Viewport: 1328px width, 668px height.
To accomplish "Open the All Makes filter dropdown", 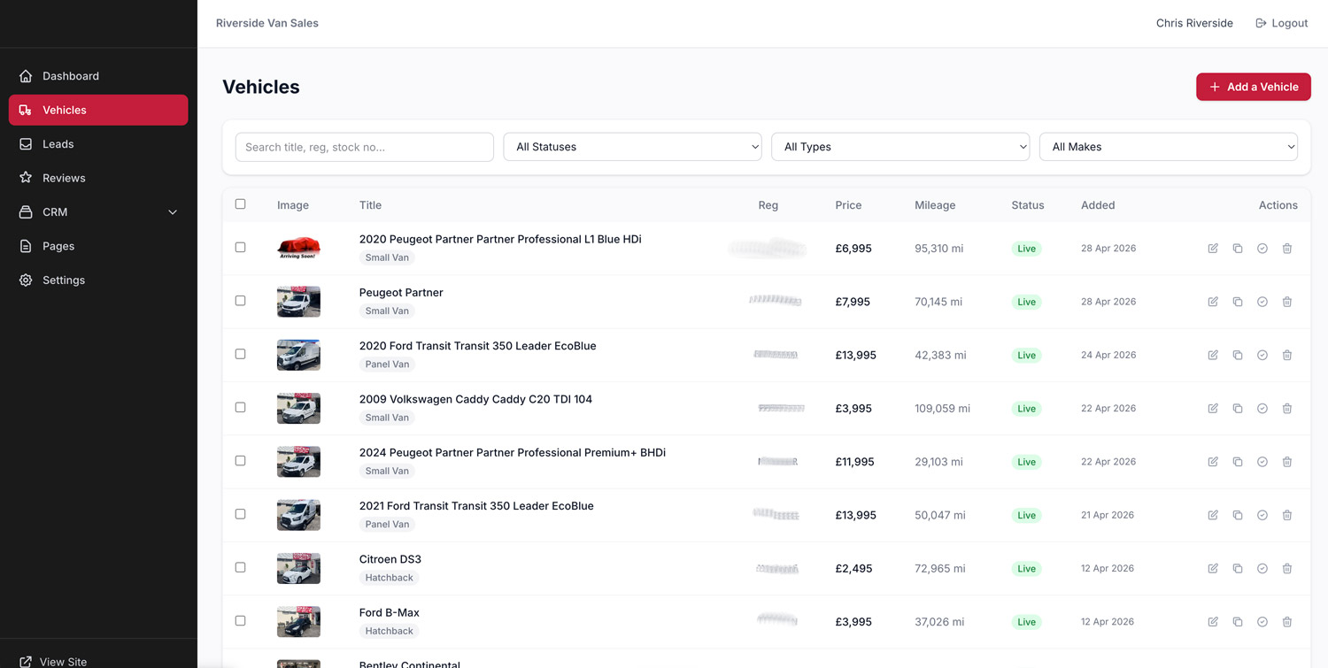I will pyautogui.click(x=1169, y=147).
